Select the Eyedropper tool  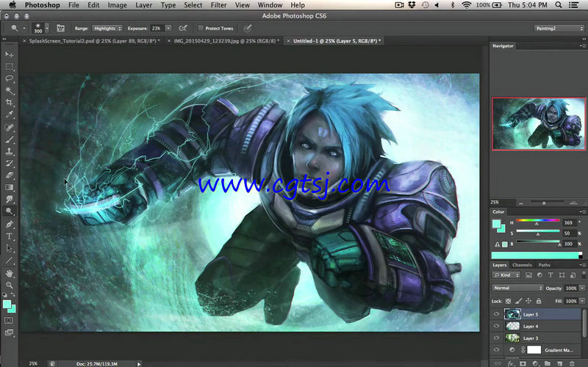click(x=9, y=115)
